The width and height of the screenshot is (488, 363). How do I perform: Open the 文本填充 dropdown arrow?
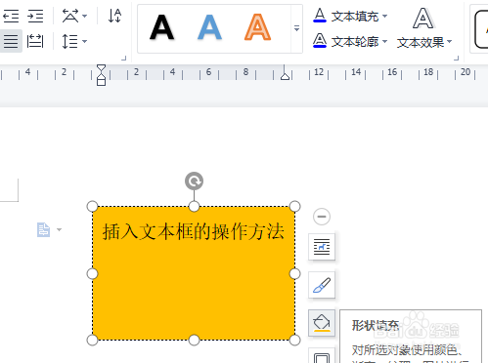(x=384, y=16)
